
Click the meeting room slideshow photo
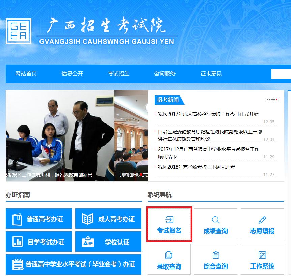tap(131, 135)
